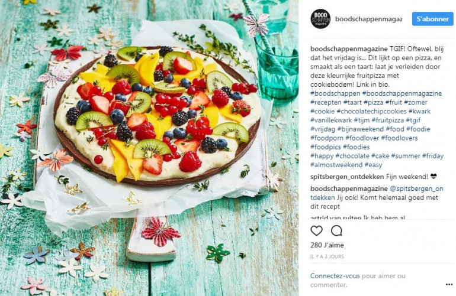Click the S'abonner follow button
456x296 pixels.
[432, 19]
